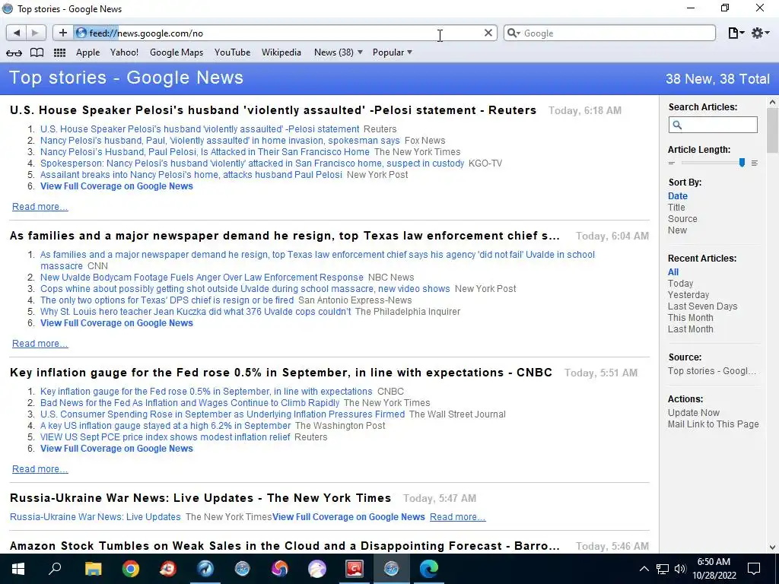The width and height of the screenshot is (779, 584).
Task: Open File Explorer from the taskbar
Action: [93, 569]
